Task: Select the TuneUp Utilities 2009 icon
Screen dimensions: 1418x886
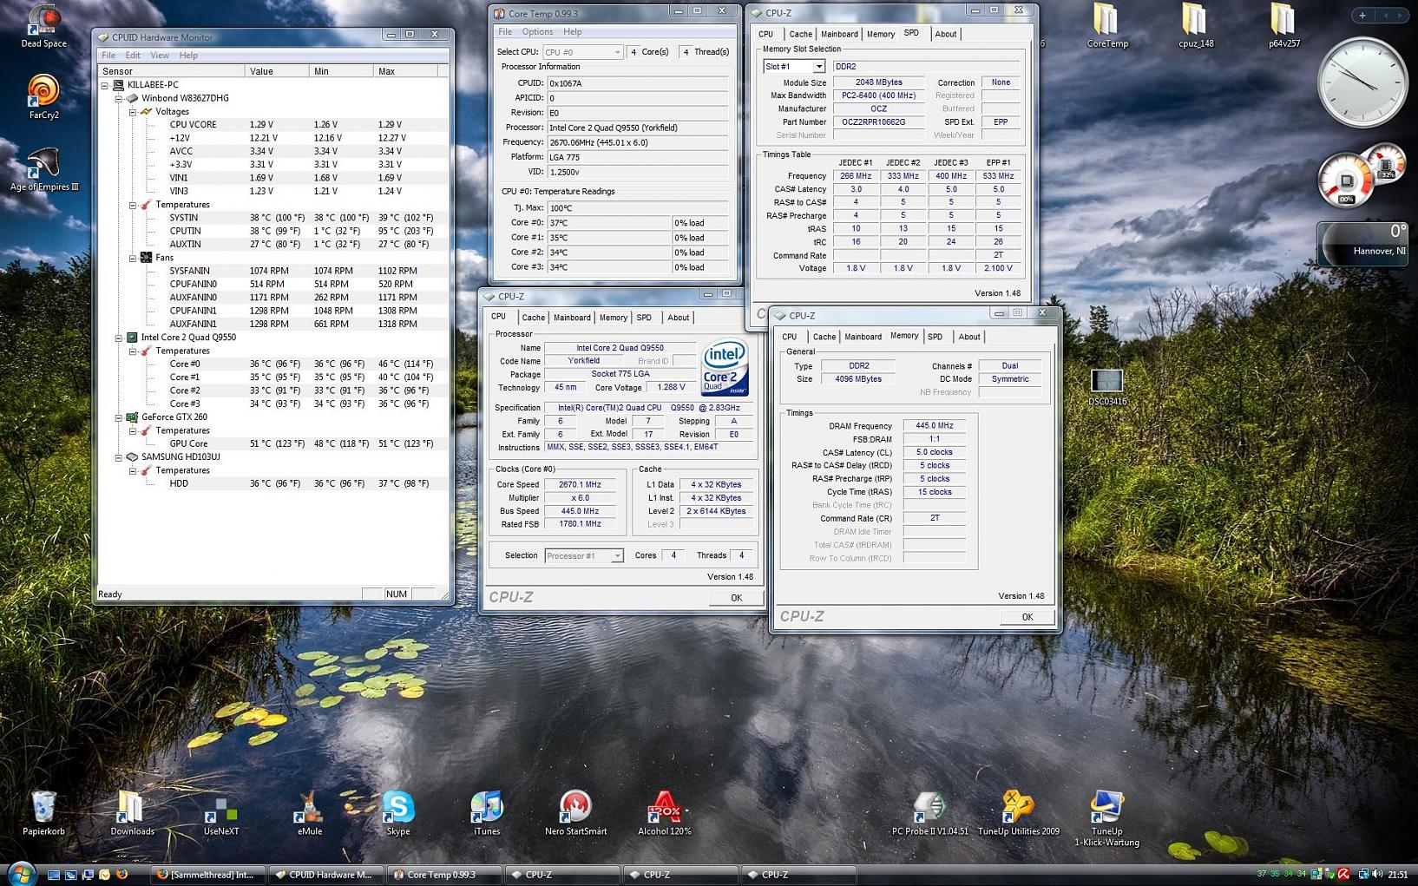Action: [1019, 813]
